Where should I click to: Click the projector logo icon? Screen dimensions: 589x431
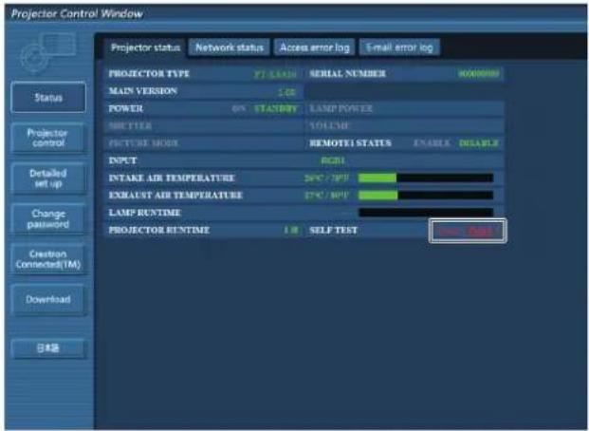tap(48, 52)
